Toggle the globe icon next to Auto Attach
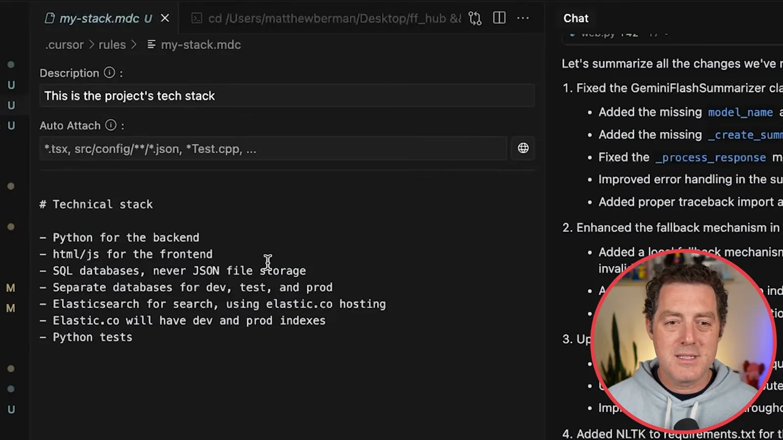 click(x=523, y=148)
